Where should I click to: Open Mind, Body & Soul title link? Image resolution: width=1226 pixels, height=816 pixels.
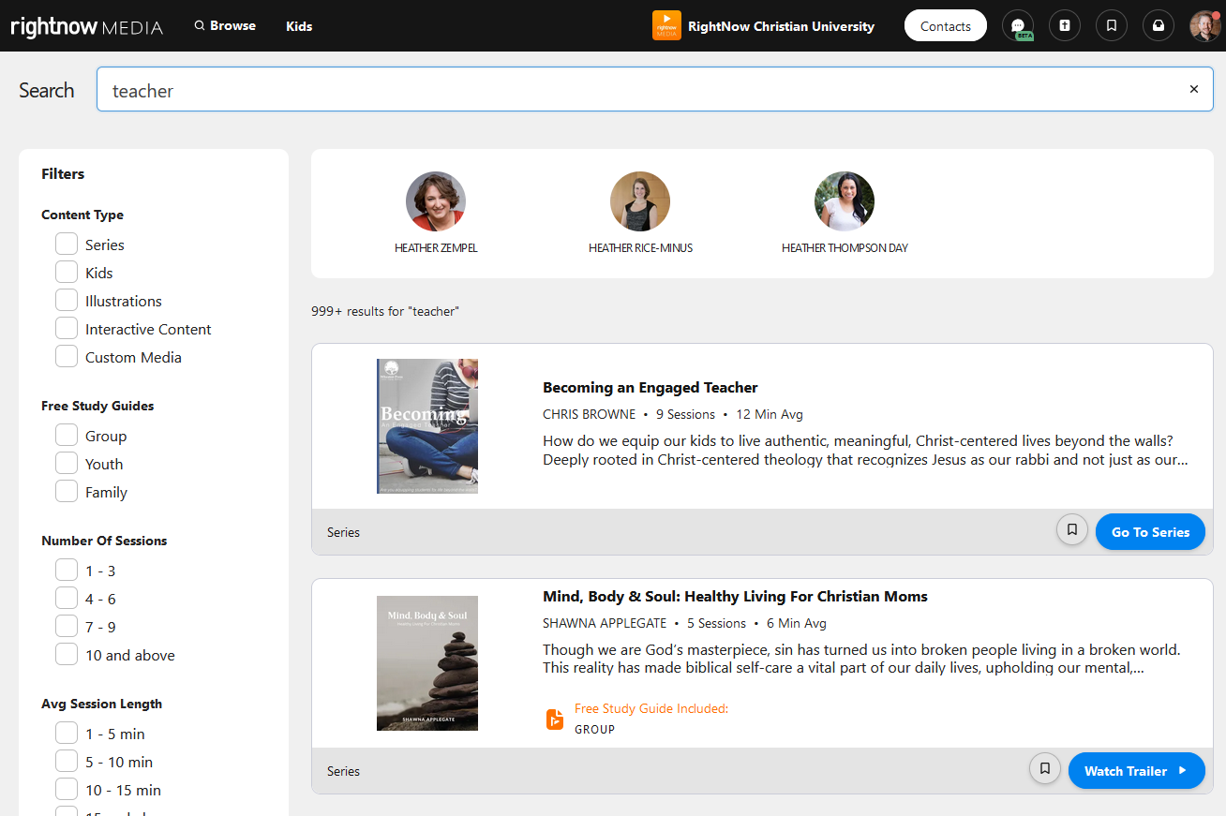[x=735, y=597]
